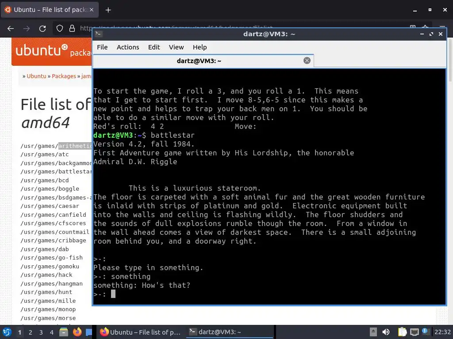Open the volume speaker tray icon

pos(386,332)
